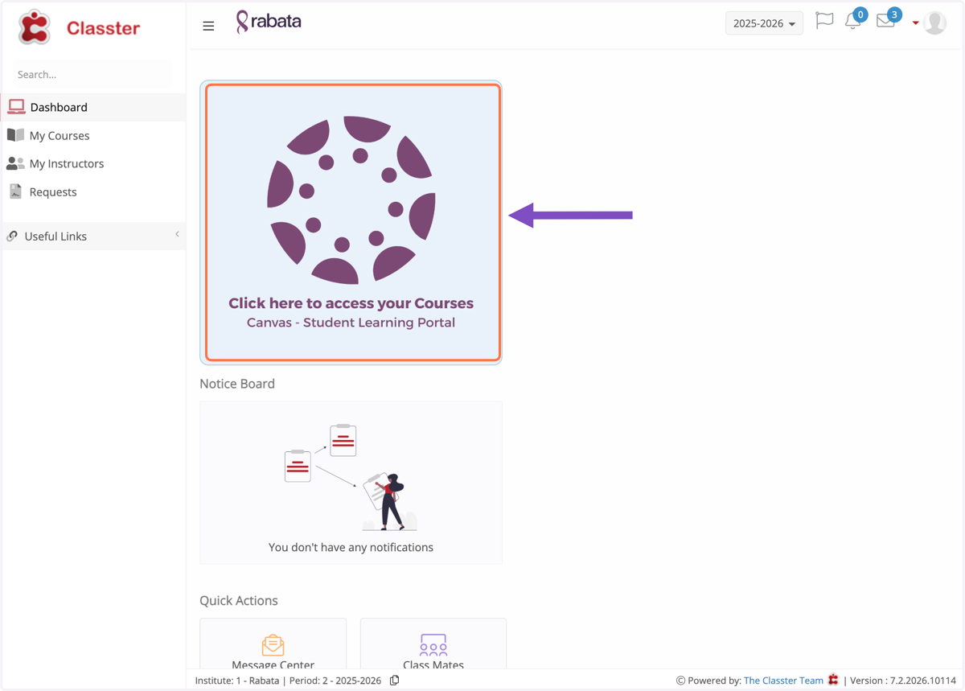This screenshot has height=691, width=965.
Task: Click the Requests document icon
Action: coord(15,191)
